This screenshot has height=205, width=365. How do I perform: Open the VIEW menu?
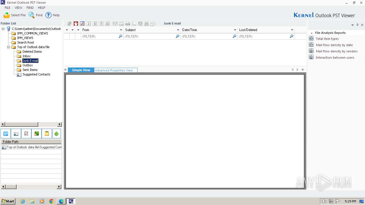(x=18, y=8)
